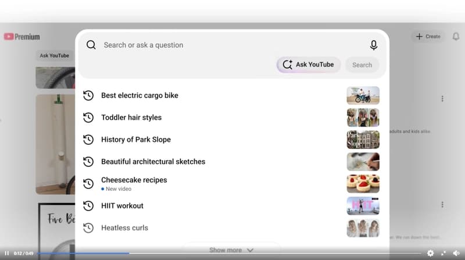465x260 pixels.
Task: Click history icon beside Heatless curls
Action: [88, 228]
